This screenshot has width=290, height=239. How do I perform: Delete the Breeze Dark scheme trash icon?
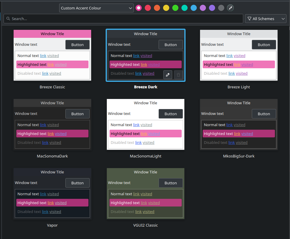tap(178, 75)
